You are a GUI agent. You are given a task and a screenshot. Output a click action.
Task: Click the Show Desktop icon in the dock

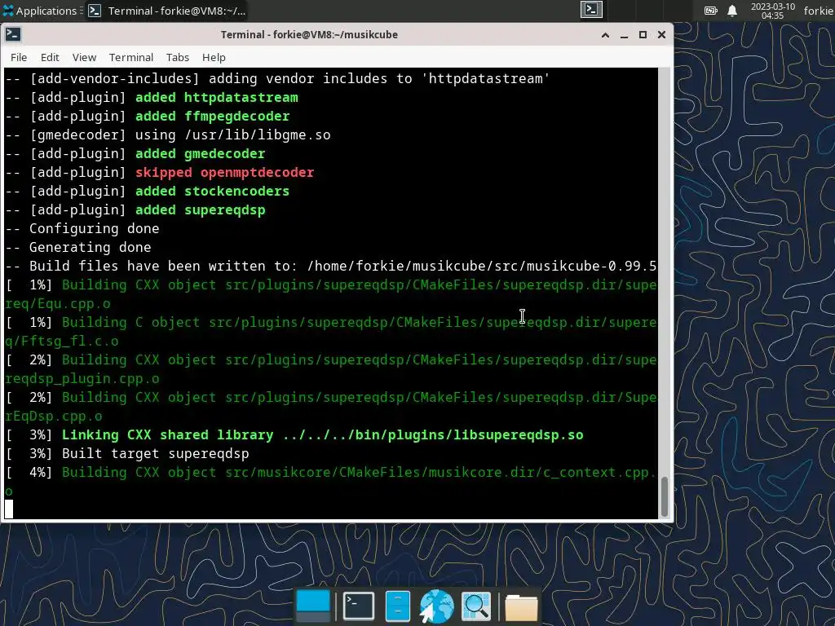(x=313, y=606)
